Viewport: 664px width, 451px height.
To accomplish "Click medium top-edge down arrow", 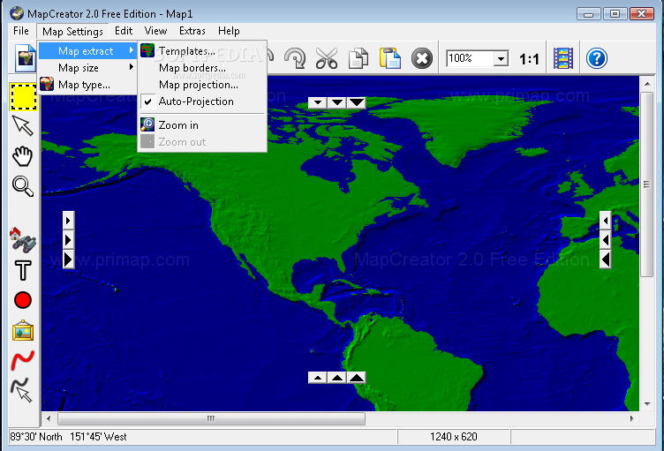I will [337, 102].
